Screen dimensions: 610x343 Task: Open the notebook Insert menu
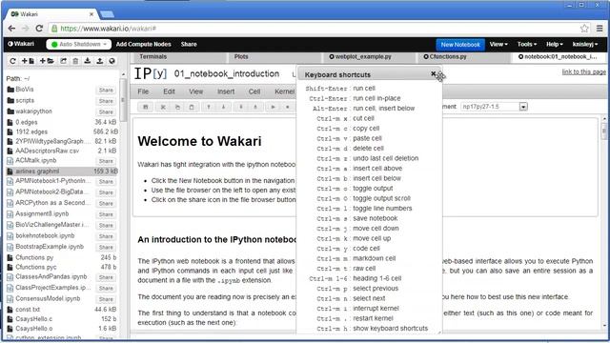coord(226,91)
